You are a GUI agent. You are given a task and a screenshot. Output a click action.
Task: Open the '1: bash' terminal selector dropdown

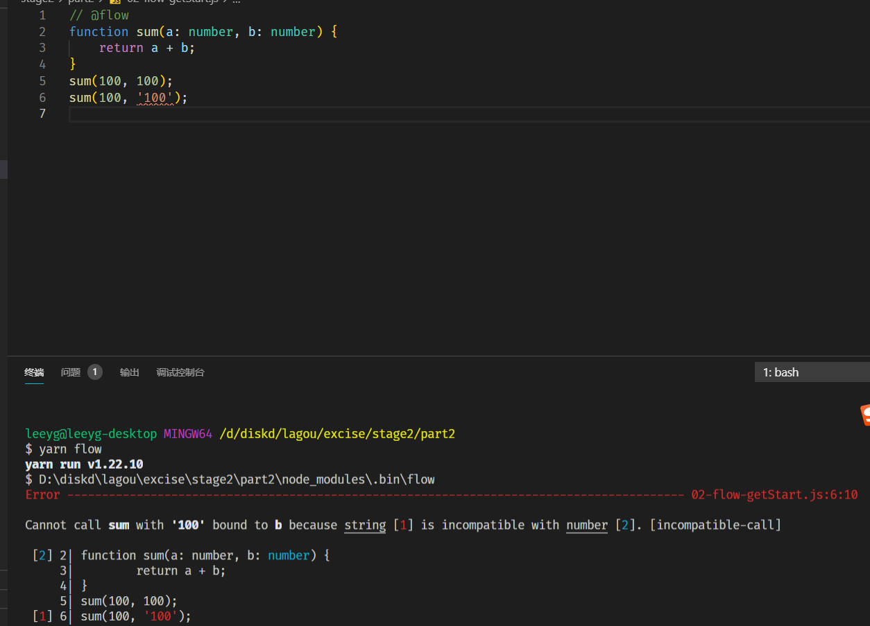(812, 372)
